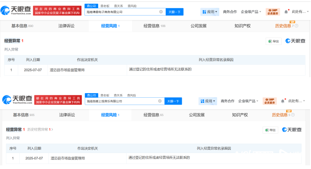Switch to the 经营信息 186 tab
Screen dimensions: 311x169
point(154,26)
